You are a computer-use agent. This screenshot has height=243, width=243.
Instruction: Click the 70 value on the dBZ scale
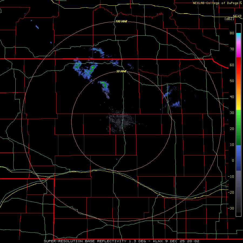click(232, 49)
